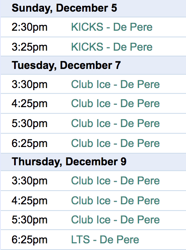Open the Tuesday 5:30pm Club Ice - De Pere event
186x250 pixels.
coord(115,123)
